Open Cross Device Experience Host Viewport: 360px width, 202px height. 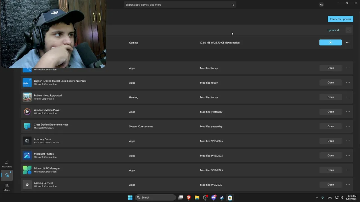pos(330,126)
